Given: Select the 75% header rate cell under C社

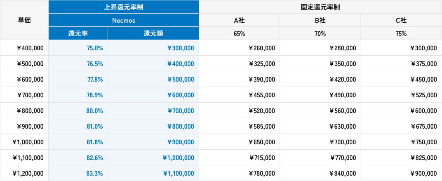Looking at the screenshot, I should tap(401, 33).
